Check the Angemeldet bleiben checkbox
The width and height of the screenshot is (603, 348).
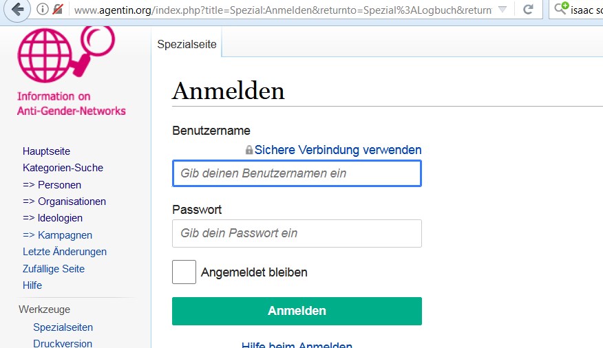(184, 272)
